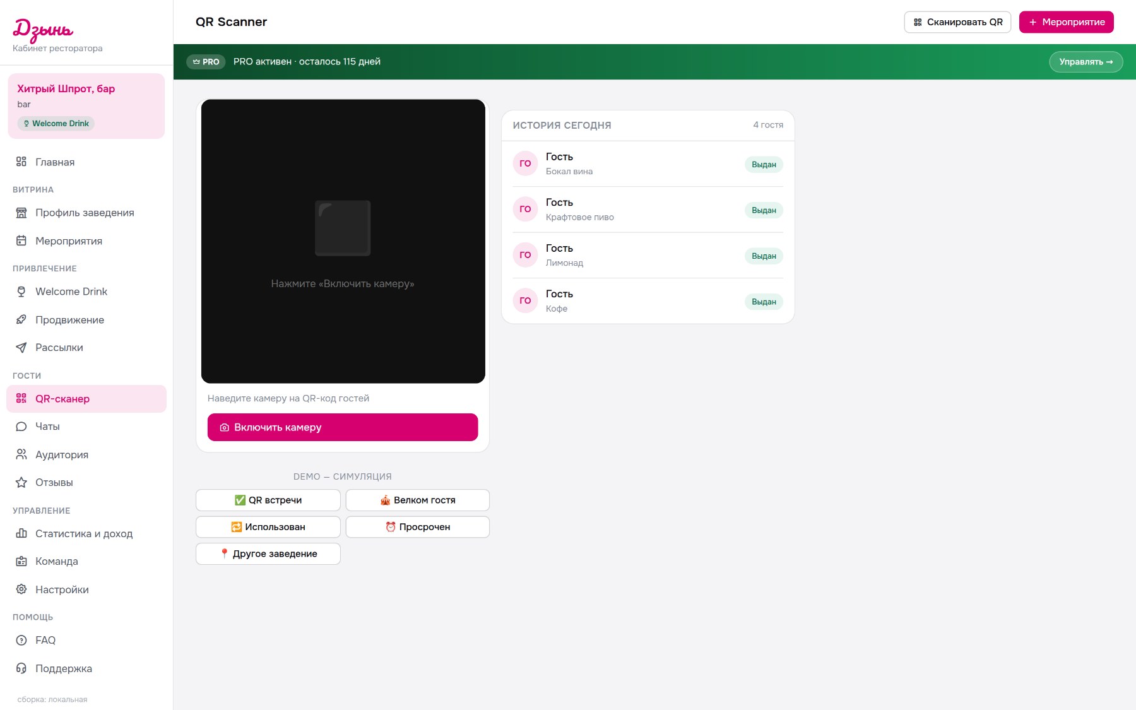Click the Гость entry with Бокал вина
The image size is (1136, 710).
tap(648, 163)
